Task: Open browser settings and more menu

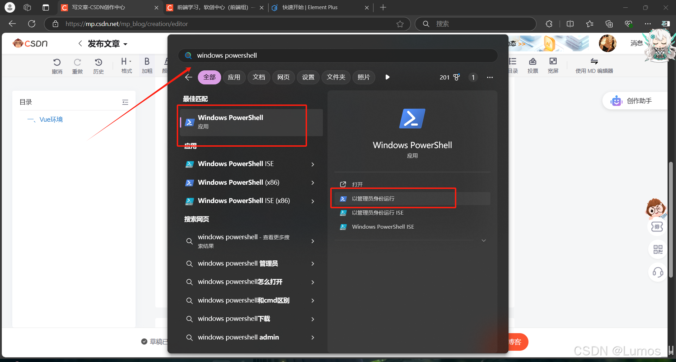Action: click(x=647, y=24)
